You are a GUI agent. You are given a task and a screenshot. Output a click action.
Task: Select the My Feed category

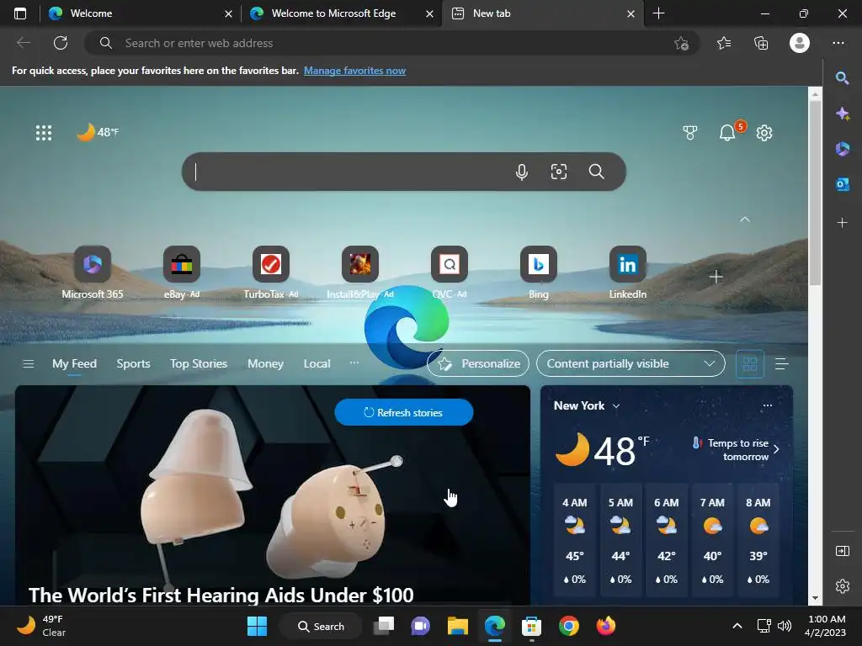[x=74, y=363]
